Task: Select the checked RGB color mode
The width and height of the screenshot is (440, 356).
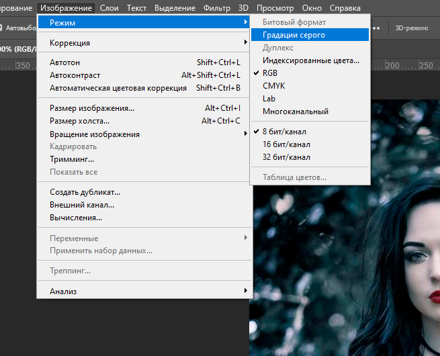Action: (x=270, y=73)
